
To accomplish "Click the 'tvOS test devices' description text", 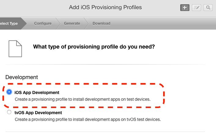I will 88,119.
